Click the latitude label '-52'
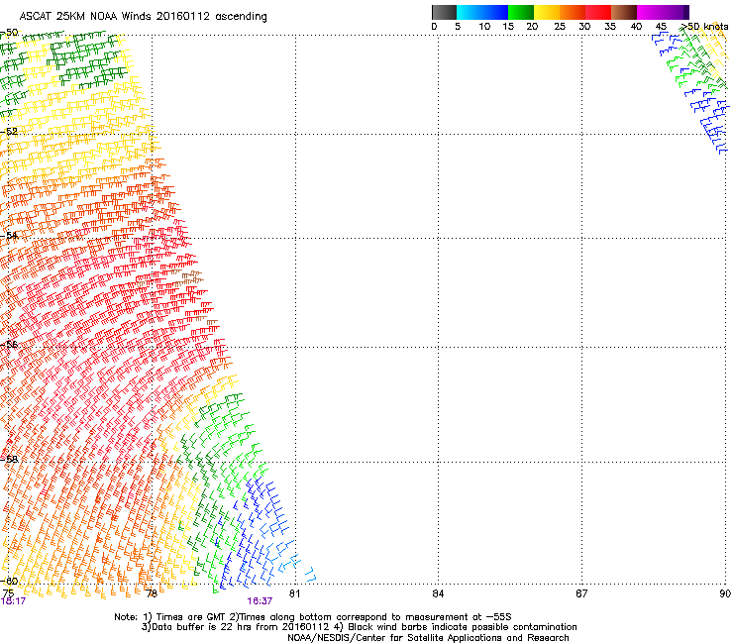 tap(9, 132)
